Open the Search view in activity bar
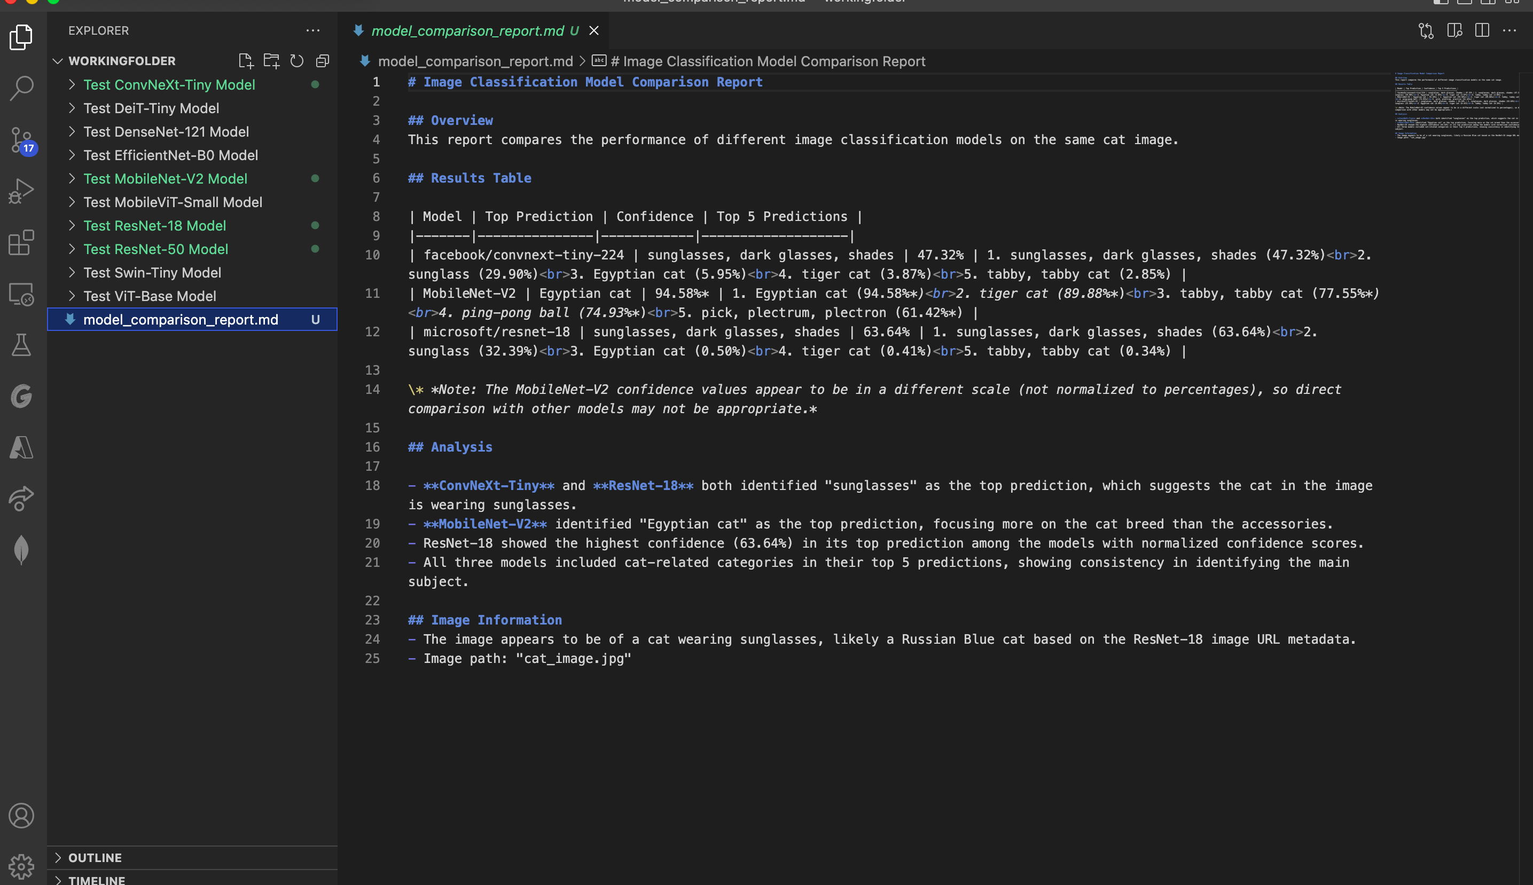The image size is (1533, 885). 22,88
